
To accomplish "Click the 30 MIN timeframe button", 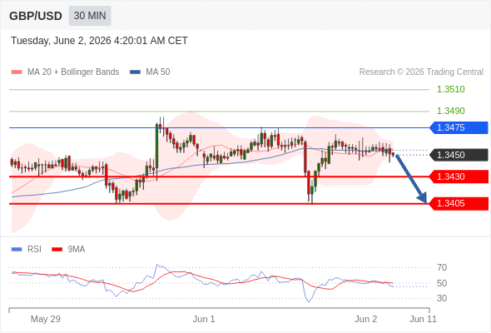I will pos(90,16).
